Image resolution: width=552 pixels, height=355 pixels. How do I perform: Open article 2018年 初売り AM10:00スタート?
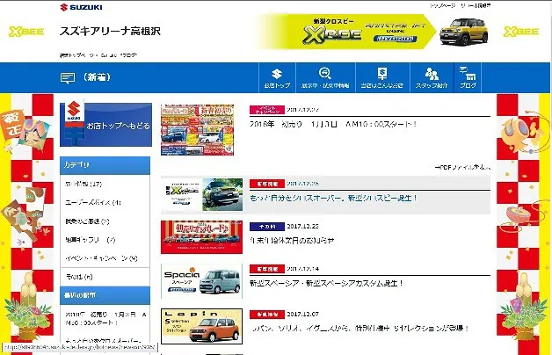point(334,124)
